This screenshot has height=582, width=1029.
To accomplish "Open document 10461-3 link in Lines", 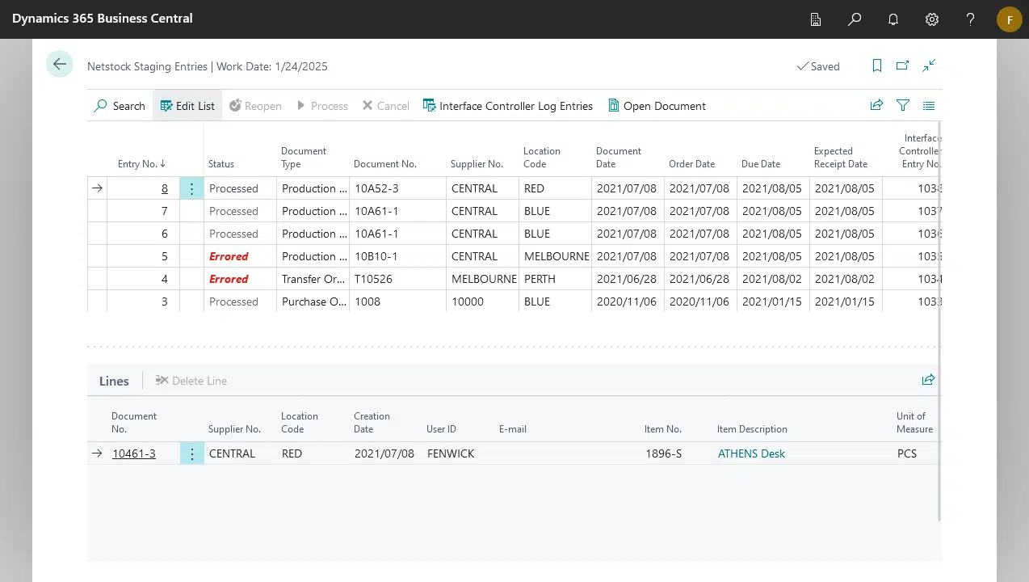I will (x=134, y=453).
